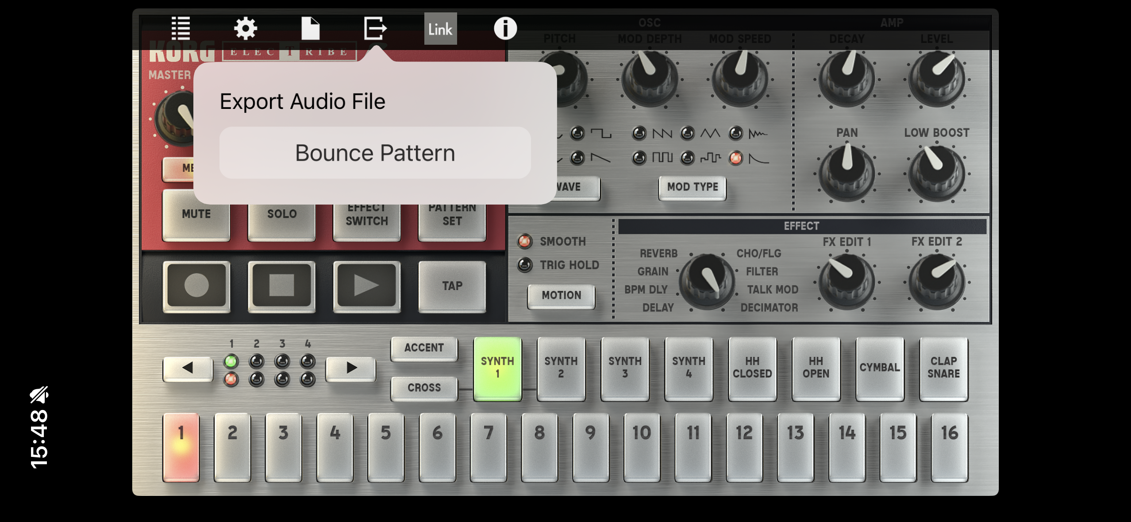Viewport: 1131px width, 522px height.
Task: Select the SYNTH 4 part pad
Action: click(689, 368)
